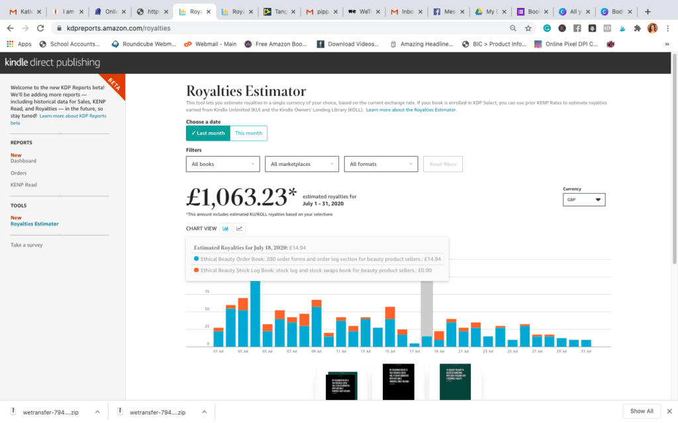Open Free Amazon Boo... bookmark
The image size is (678, 423).
coord(275,44)
